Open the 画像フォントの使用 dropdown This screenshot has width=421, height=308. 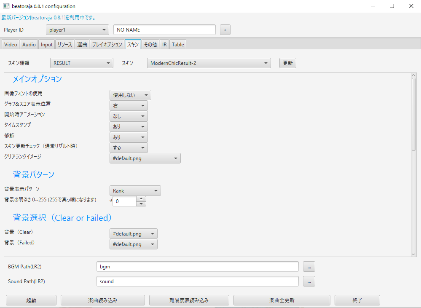pyautogui.click(x=130, y=95)
